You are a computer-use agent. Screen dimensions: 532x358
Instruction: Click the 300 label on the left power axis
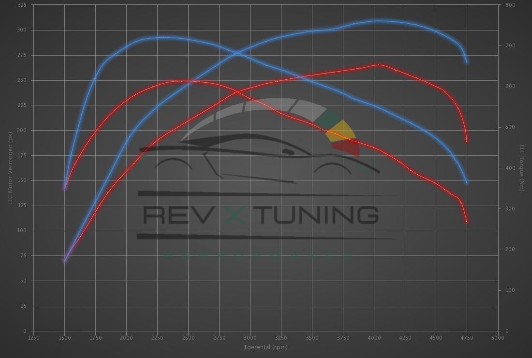(22, 30)
